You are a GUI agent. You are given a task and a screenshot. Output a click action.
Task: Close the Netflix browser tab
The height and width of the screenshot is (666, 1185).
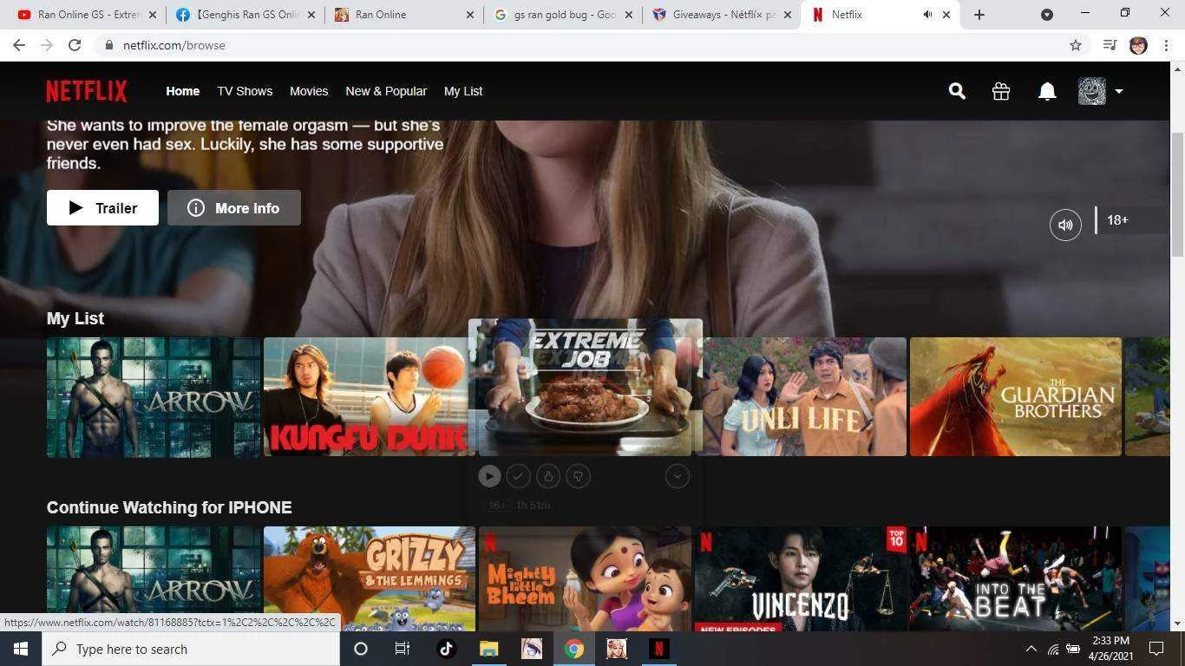click(946, 15)
